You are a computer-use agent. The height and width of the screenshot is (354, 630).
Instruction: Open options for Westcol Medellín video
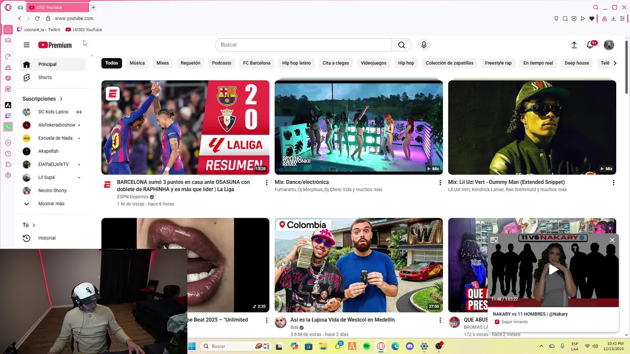[x=440, y=320]
